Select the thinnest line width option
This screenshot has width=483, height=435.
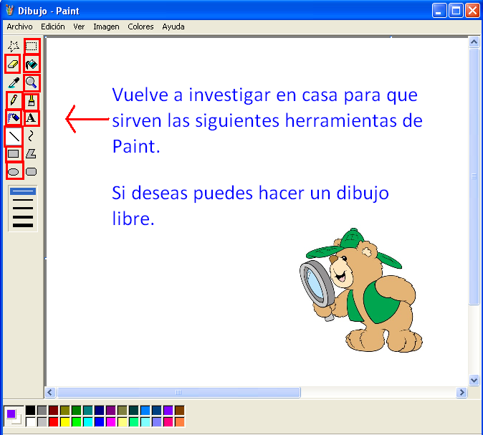(x=23, y=191)
